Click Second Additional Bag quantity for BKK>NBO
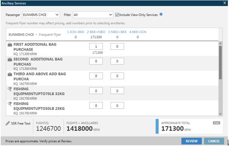The image size is (229, 146). [96, 61]
